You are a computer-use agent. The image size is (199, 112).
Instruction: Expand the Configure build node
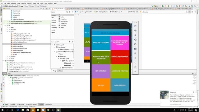click(10, 81)
